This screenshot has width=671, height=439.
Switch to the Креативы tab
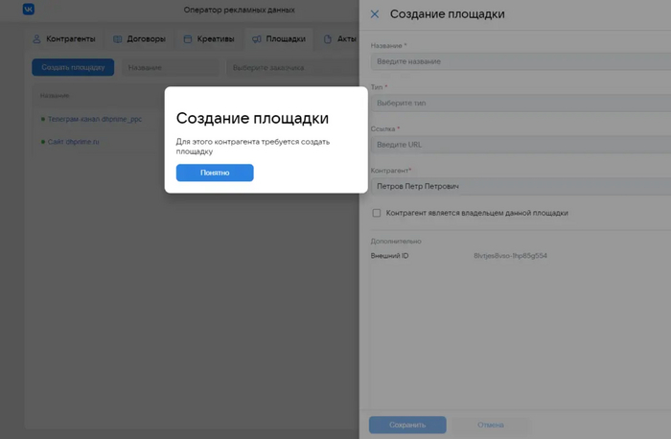(209, 39)
